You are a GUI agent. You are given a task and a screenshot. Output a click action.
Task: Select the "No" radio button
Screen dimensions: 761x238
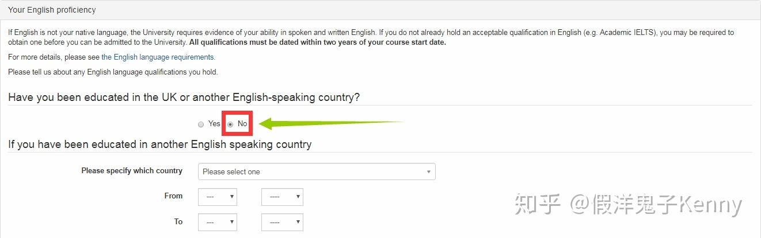231,124
